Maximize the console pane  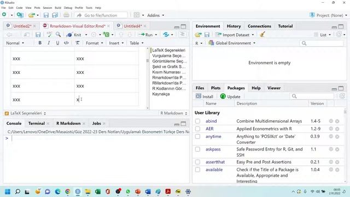(x=183, y=124)
